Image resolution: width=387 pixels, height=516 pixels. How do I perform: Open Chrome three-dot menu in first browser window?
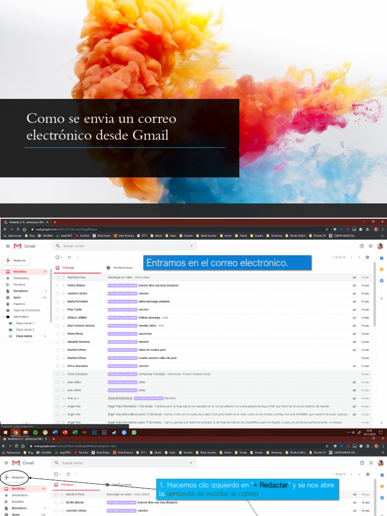tap(382, 229)
